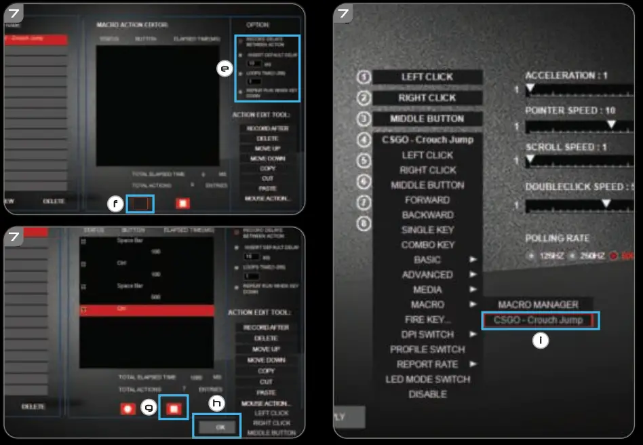The image size is (643, 445).
Task: Open button 3's MIDDLE BUTTON assignment box
Action: 427,119
